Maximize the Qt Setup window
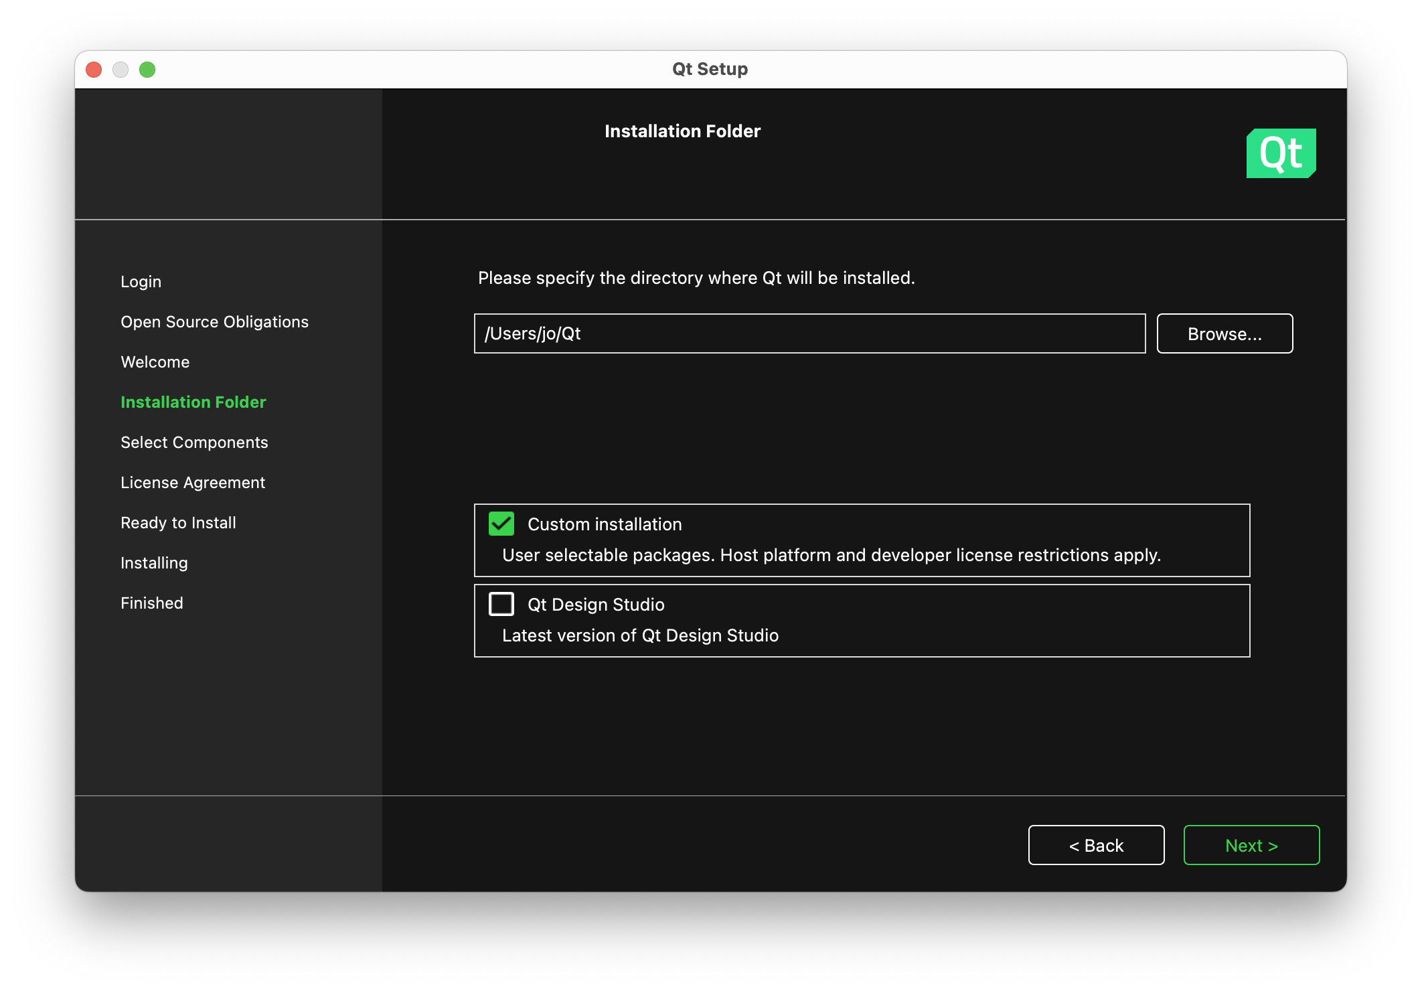 pos(147,70)
